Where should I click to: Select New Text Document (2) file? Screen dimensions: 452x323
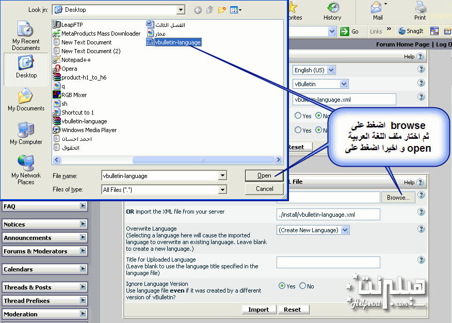(x=87, y=51)
